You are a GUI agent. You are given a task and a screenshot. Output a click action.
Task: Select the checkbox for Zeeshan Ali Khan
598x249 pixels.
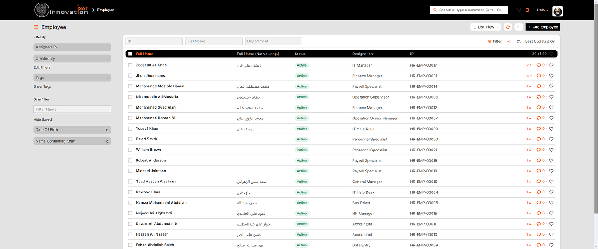coord(130,64)
